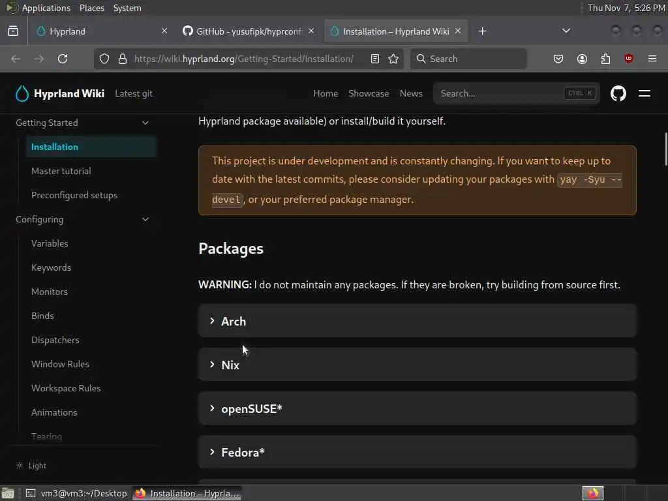
Task: Click the Firefox forward arrow
Action: (39, 59)
